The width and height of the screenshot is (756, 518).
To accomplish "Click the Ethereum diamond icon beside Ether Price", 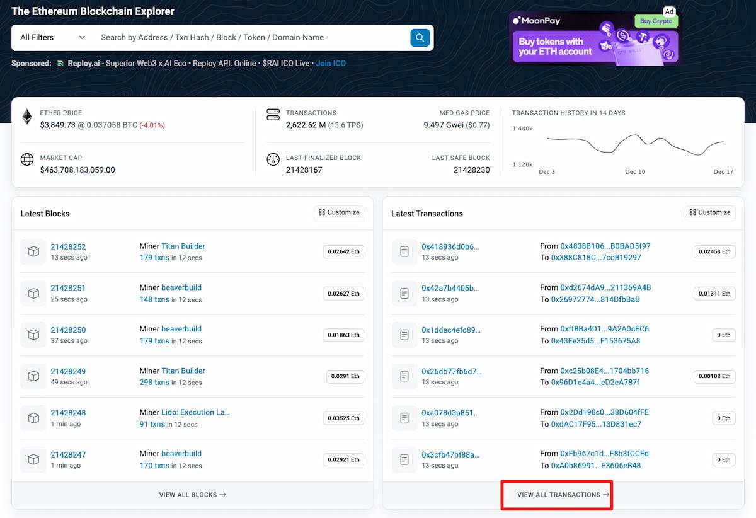I will [x=26, y=117].
